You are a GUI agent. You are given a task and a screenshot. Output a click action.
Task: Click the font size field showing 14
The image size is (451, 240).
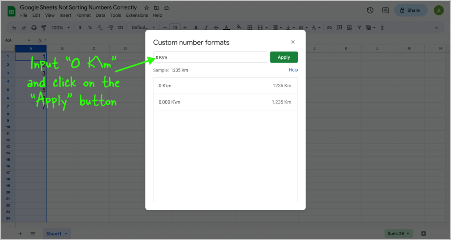[175, 28]
